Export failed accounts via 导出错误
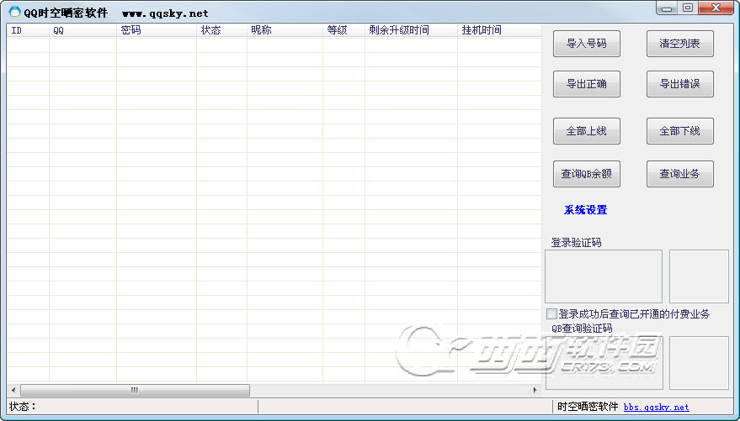The image size is (740, 421). point(679,84)
